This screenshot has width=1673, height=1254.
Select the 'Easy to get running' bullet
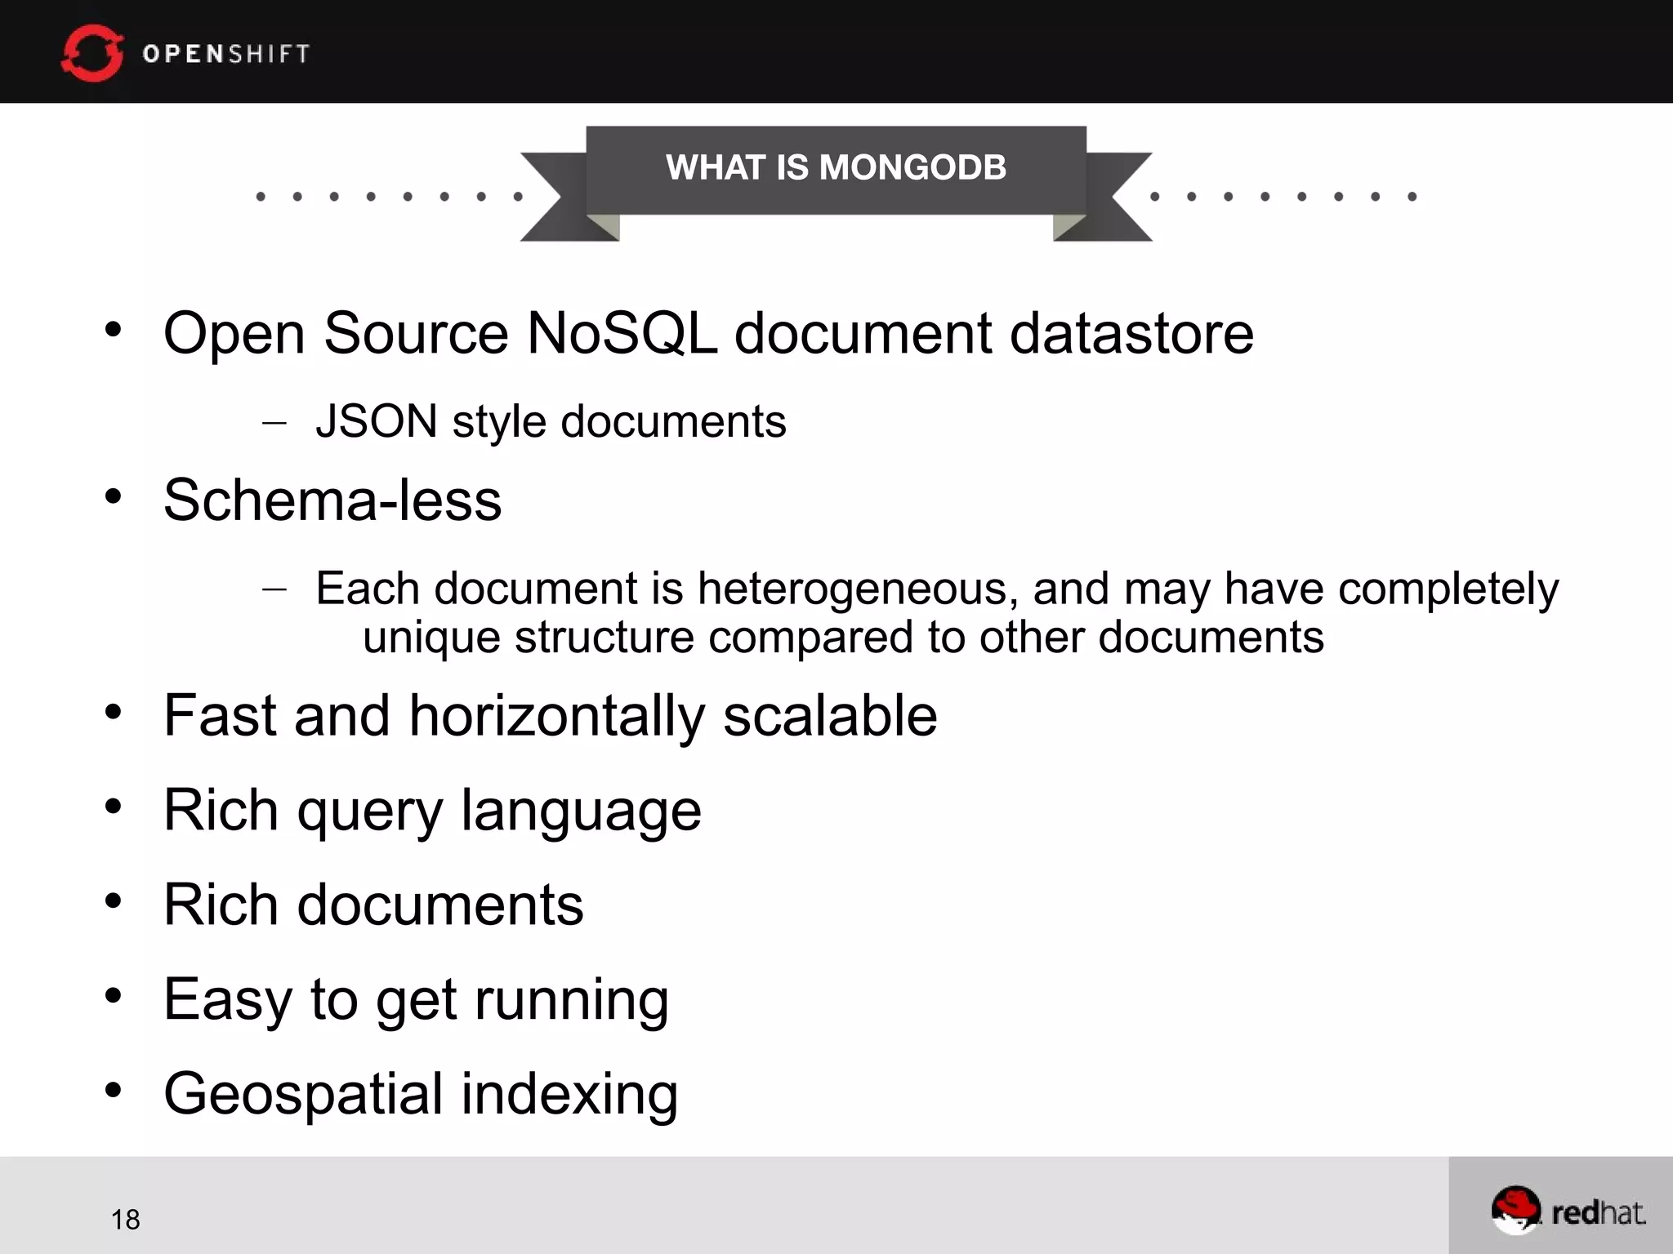point(417,1000)
